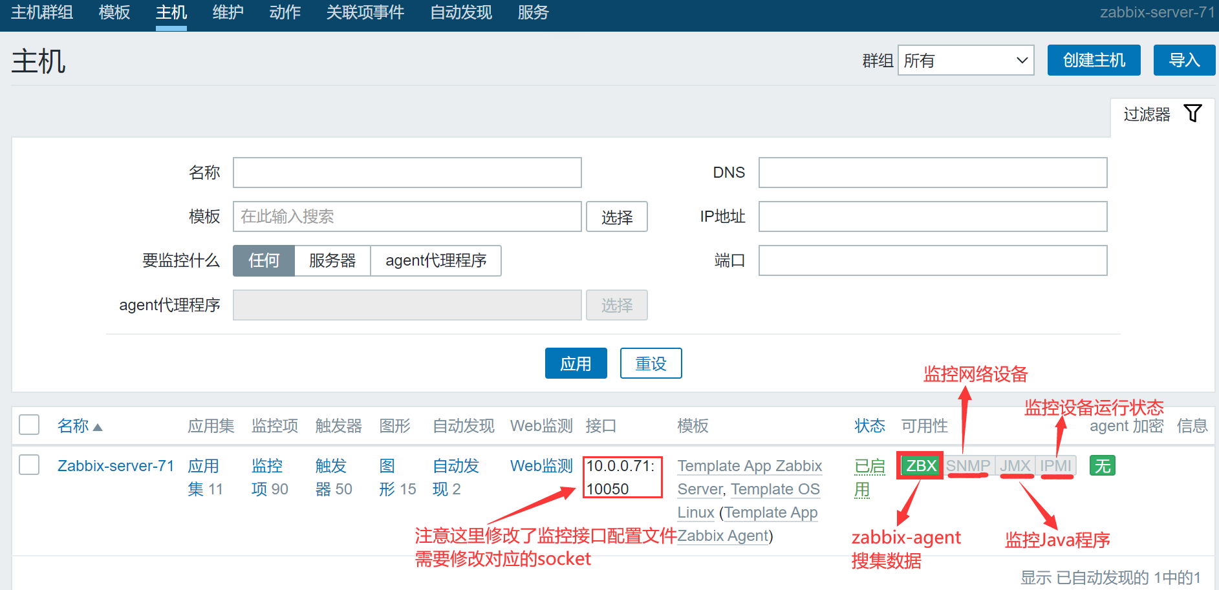
Task: Open the 主机 menu item
Action: click(x=171, y=12)
